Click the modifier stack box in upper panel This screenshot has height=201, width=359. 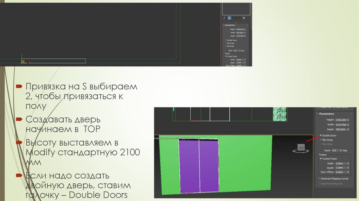pos(236,9)
